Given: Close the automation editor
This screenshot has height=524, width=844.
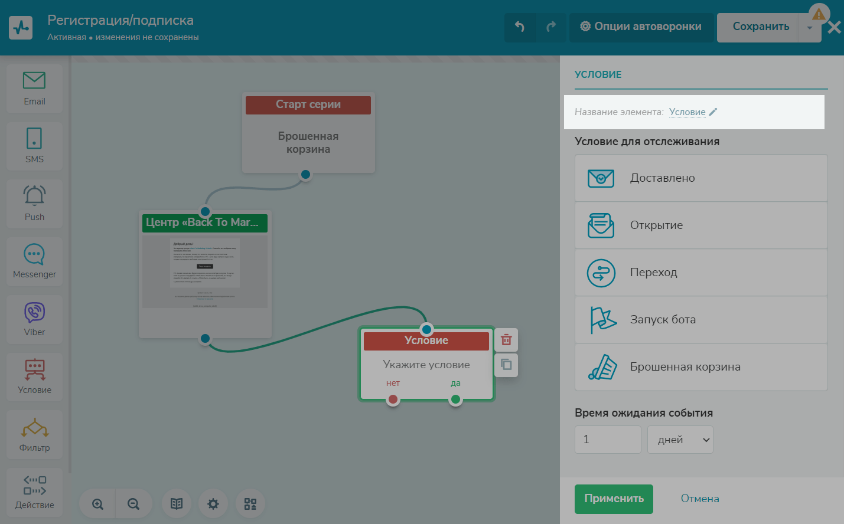Looking at the screenshot, I should point(834,27).
